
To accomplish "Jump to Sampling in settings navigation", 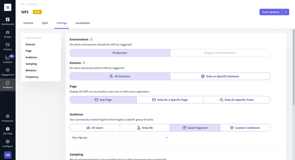I will pos(31,64).
